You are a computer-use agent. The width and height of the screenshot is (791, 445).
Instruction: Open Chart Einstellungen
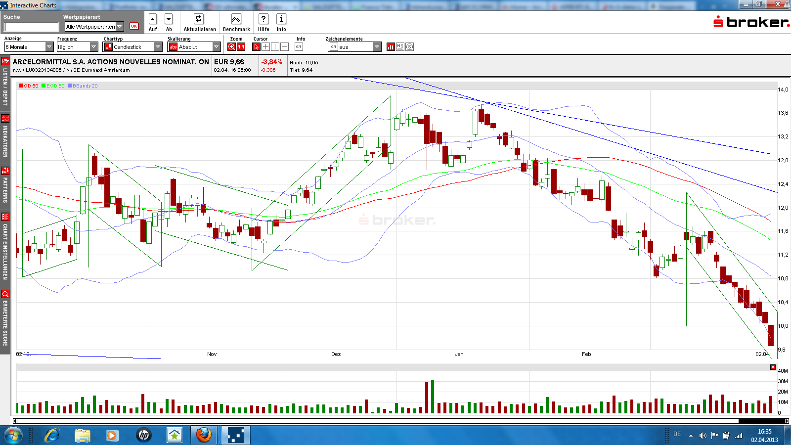click(5, 217)
